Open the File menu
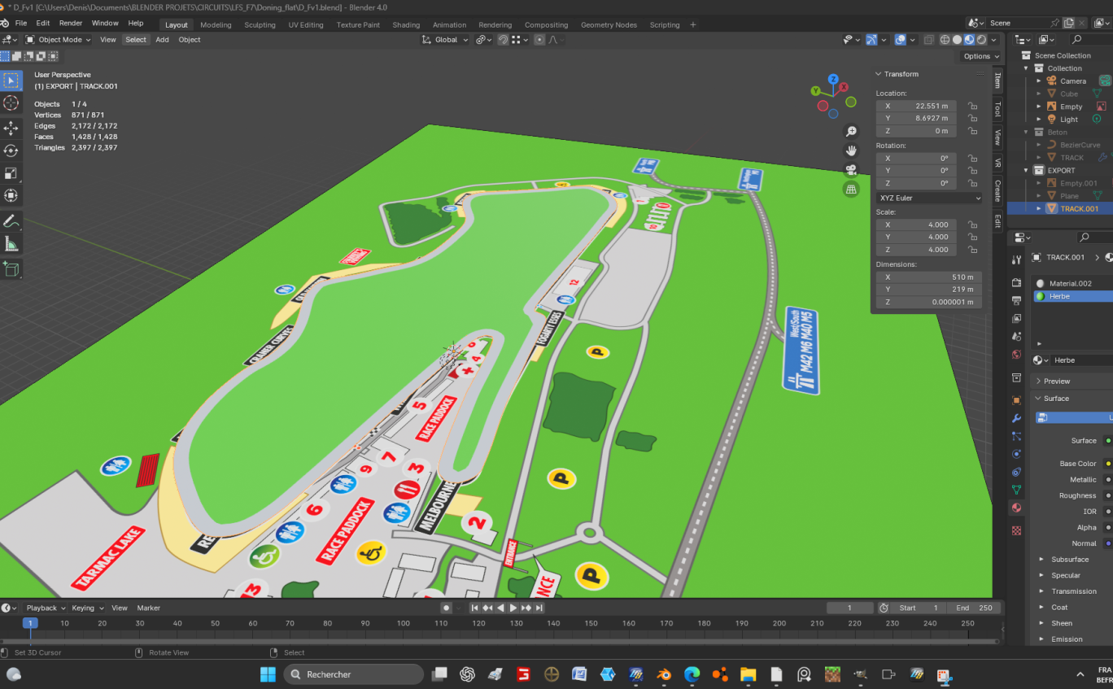The image size is (1113, 689). [21, 24]
